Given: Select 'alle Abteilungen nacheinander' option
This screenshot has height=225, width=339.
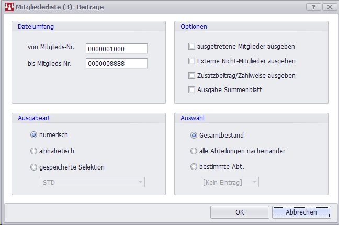Looking at the screenshot, I should 194,151.
